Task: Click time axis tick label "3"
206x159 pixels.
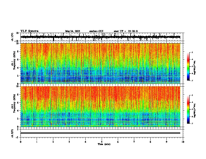Action: pyautogui.click(x=69, y=142)
